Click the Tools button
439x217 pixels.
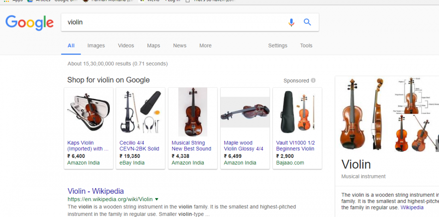306,46
